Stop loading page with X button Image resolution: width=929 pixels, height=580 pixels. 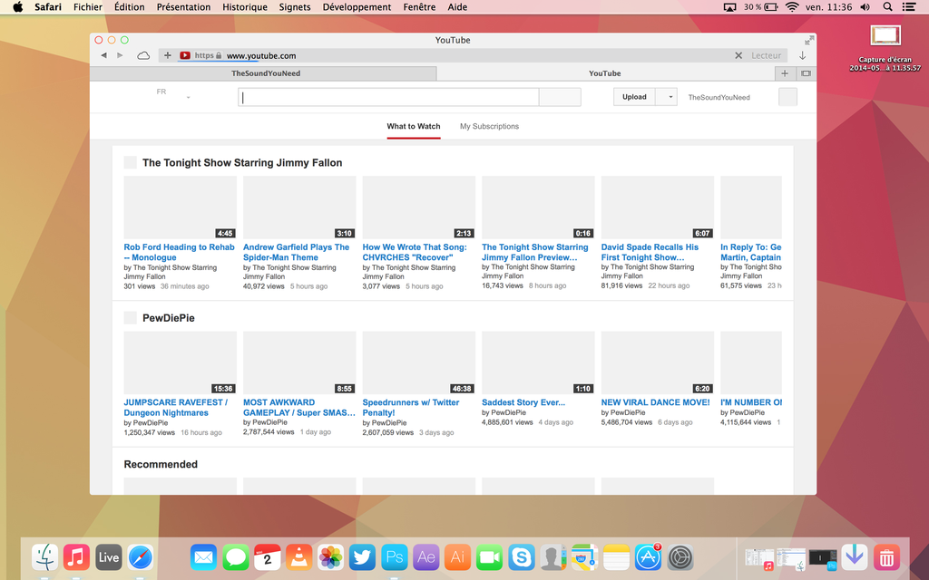point(738,55)
